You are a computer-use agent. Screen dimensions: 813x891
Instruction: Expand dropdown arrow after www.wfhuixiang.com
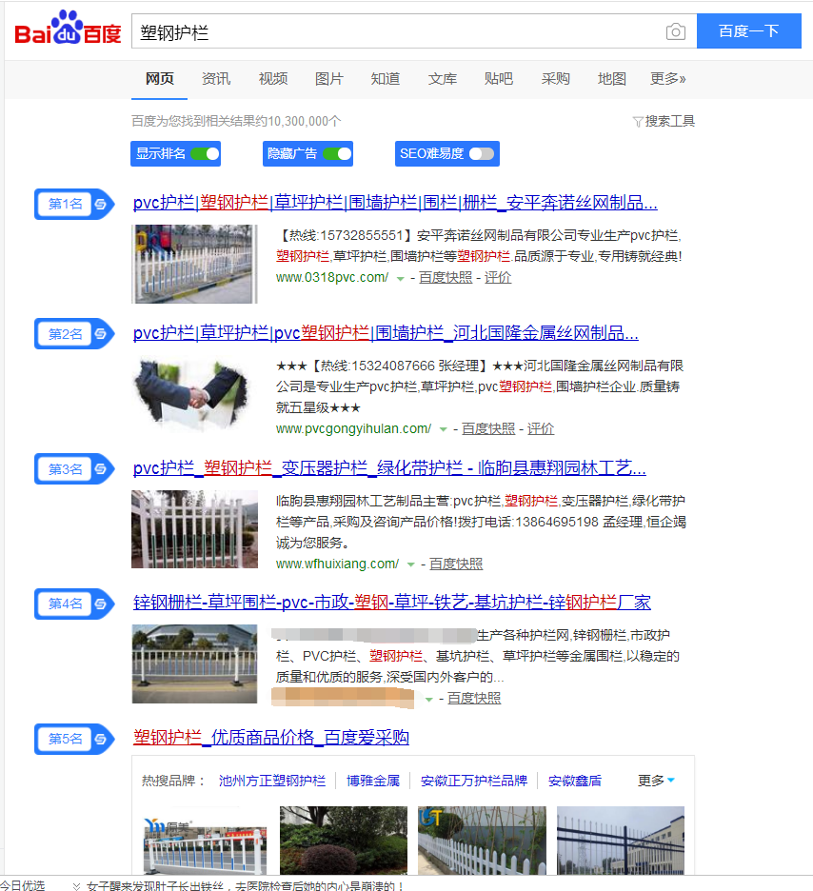tap(410, 564)
